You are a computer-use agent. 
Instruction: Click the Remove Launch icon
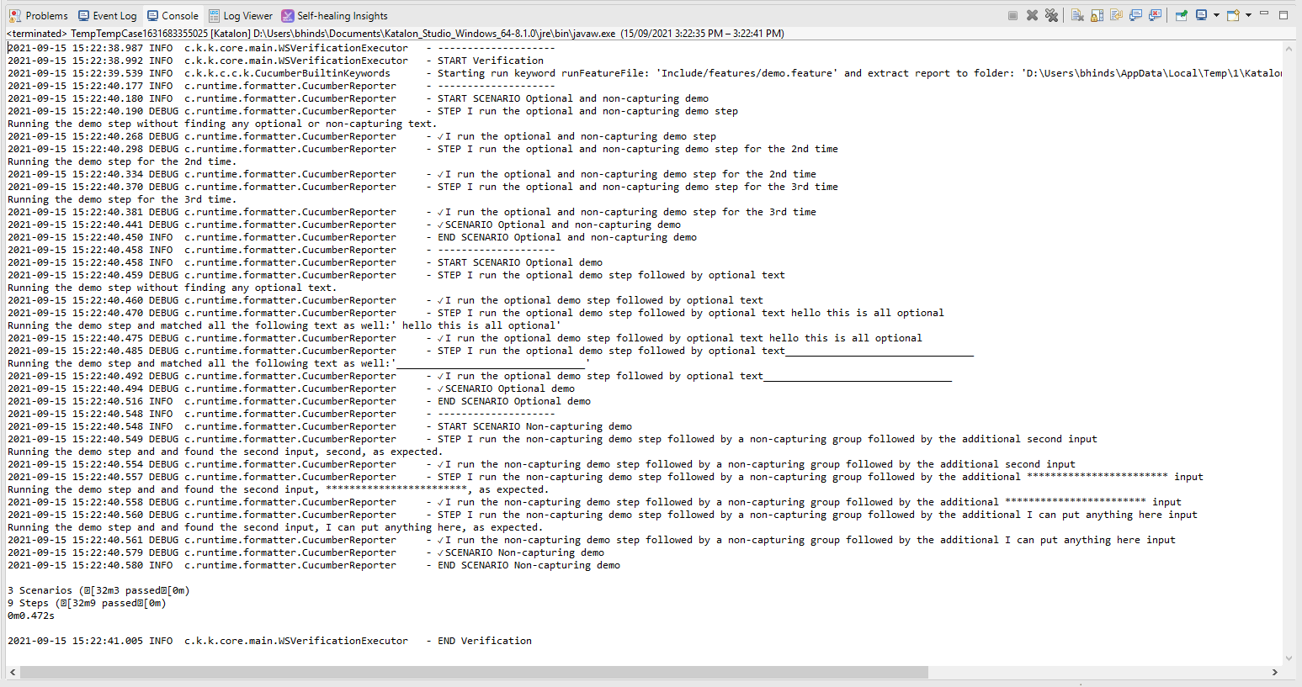tap(1033, 14)
